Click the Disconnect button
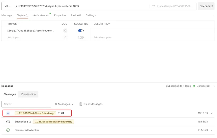The width and height of the screenshot is (217, 138). tap(206, 6)
